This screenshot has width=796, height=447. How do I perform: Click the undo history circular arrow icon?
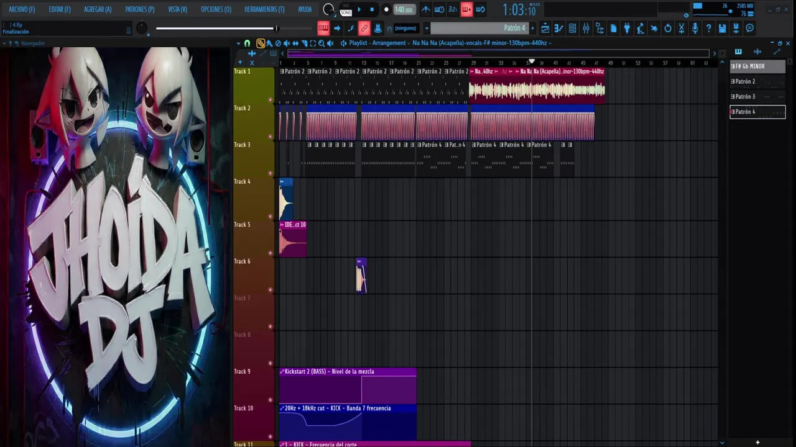[x=668, y=28]
